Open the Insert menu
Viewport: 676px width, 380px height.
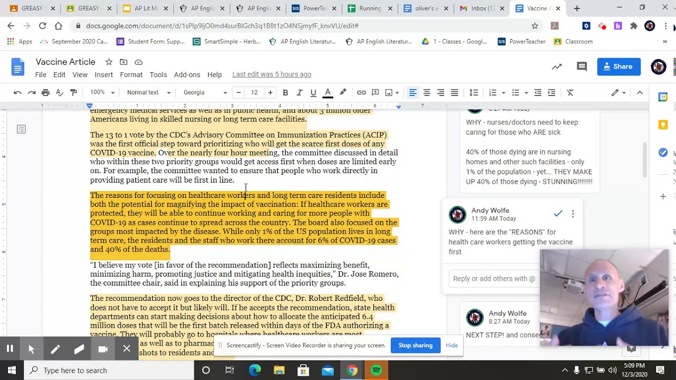[x=104, y=74]
